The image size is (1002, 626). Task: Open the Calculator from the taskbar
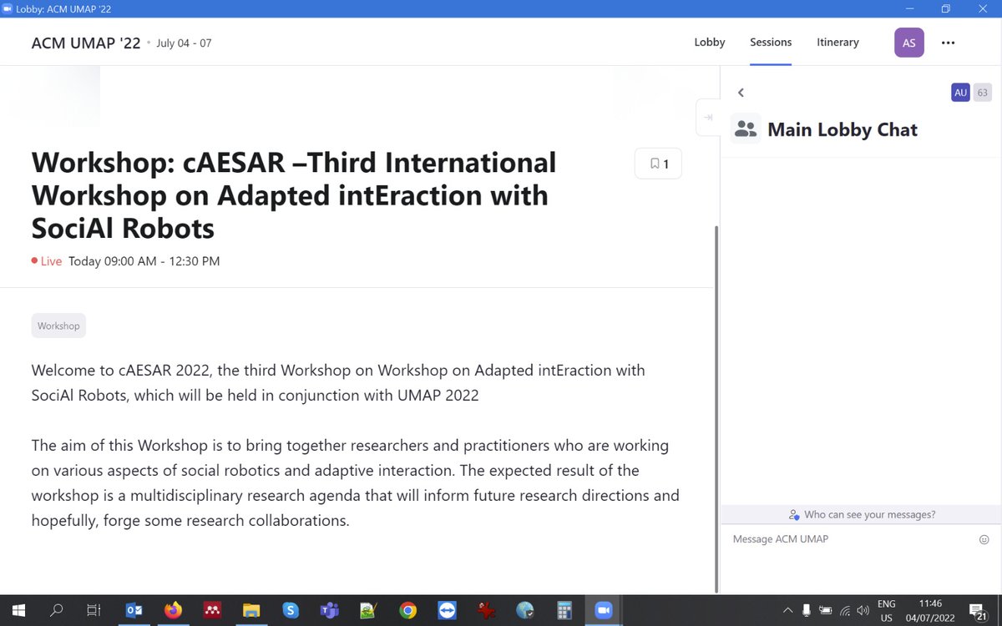tap(564, 610)
